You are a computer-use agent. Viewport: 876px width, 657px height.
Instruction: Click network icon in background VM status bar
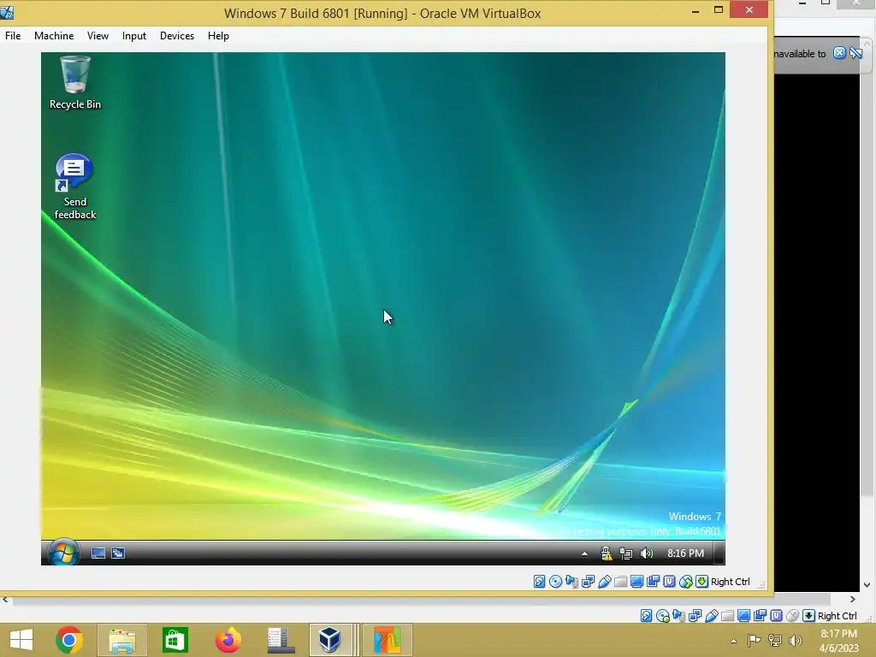(x=695, y=616)
